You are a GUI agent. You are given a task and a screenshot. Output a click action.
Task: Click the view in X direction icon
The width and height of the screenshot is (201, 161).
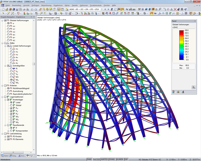pyautogui.click(x=121, y=13)
